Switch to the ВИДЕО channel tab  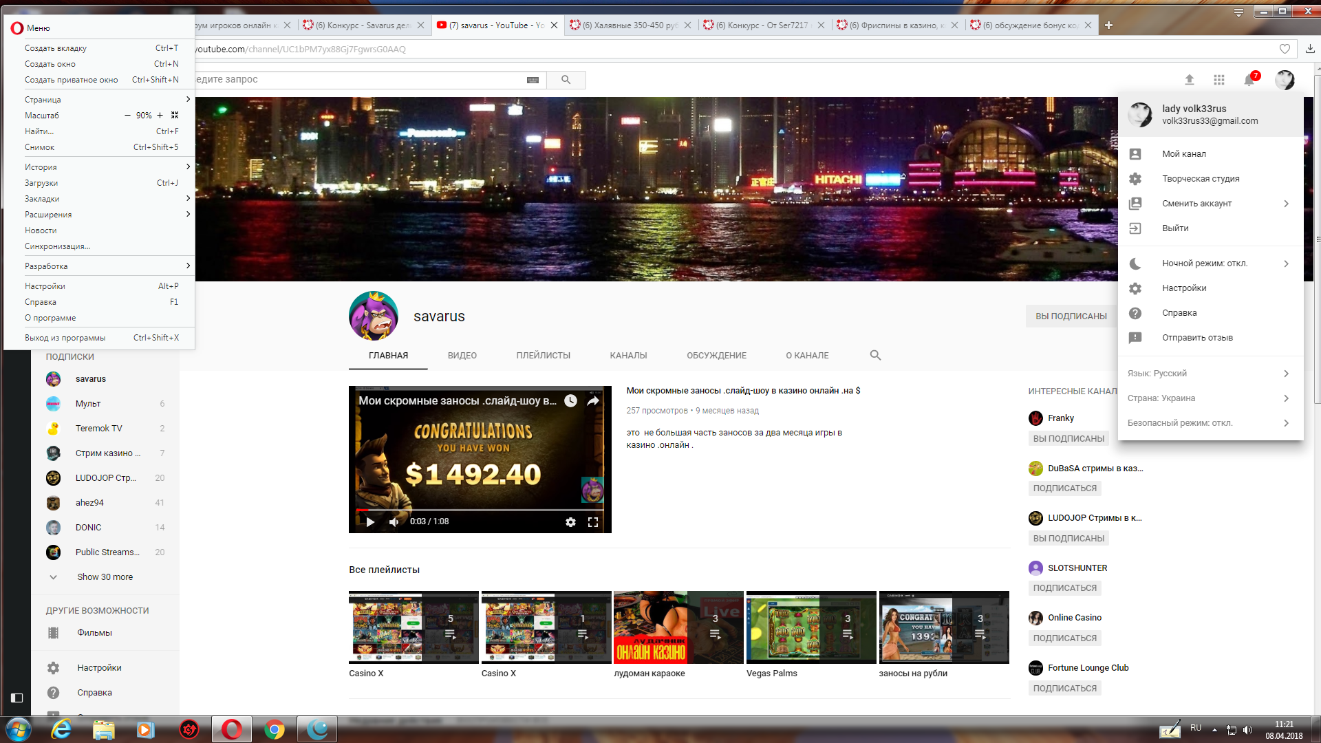pos(462,356)
